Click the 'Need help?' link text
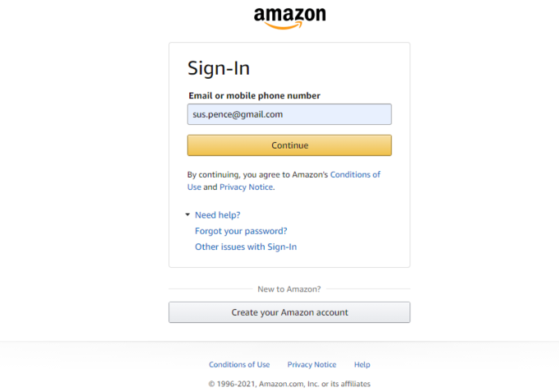559x392 pixels. point(217,215)
